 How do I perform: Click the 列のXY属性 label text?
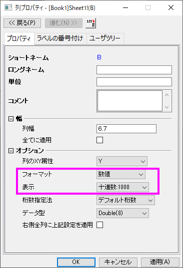pyautogui.click(x=37, y=161)
